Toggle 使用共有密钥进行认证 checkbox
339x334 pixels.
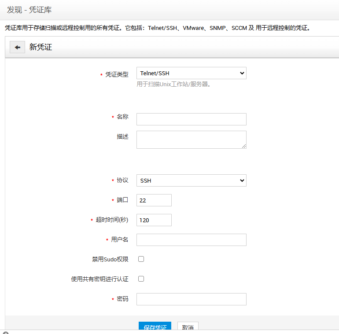(x=141, y=279)
